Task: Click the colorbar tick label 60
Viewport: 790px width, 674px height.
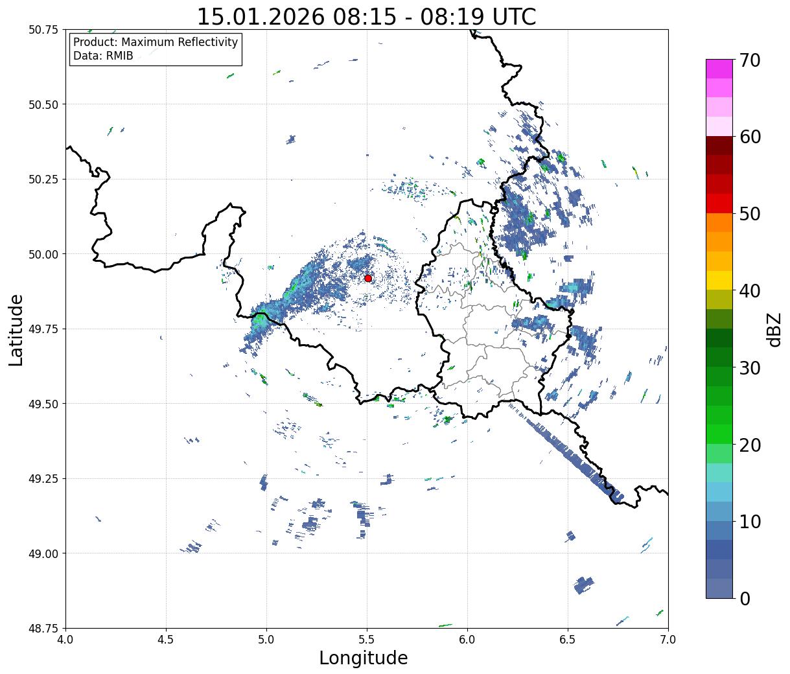Action: click(749, 137)
